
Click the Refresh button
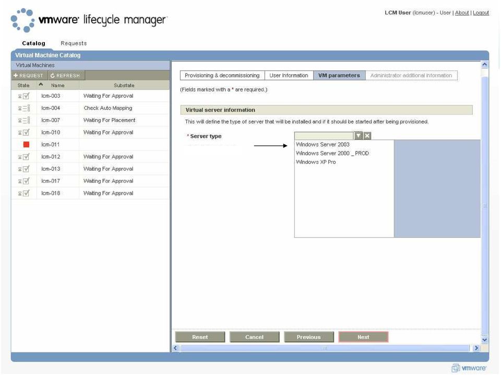click(66, 75)
